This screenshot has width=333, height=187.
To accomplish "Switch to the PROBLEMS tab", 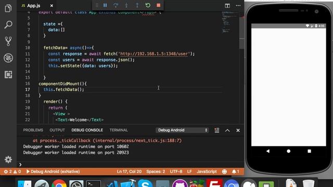I will pyautogui.click(x=33, y=130).
